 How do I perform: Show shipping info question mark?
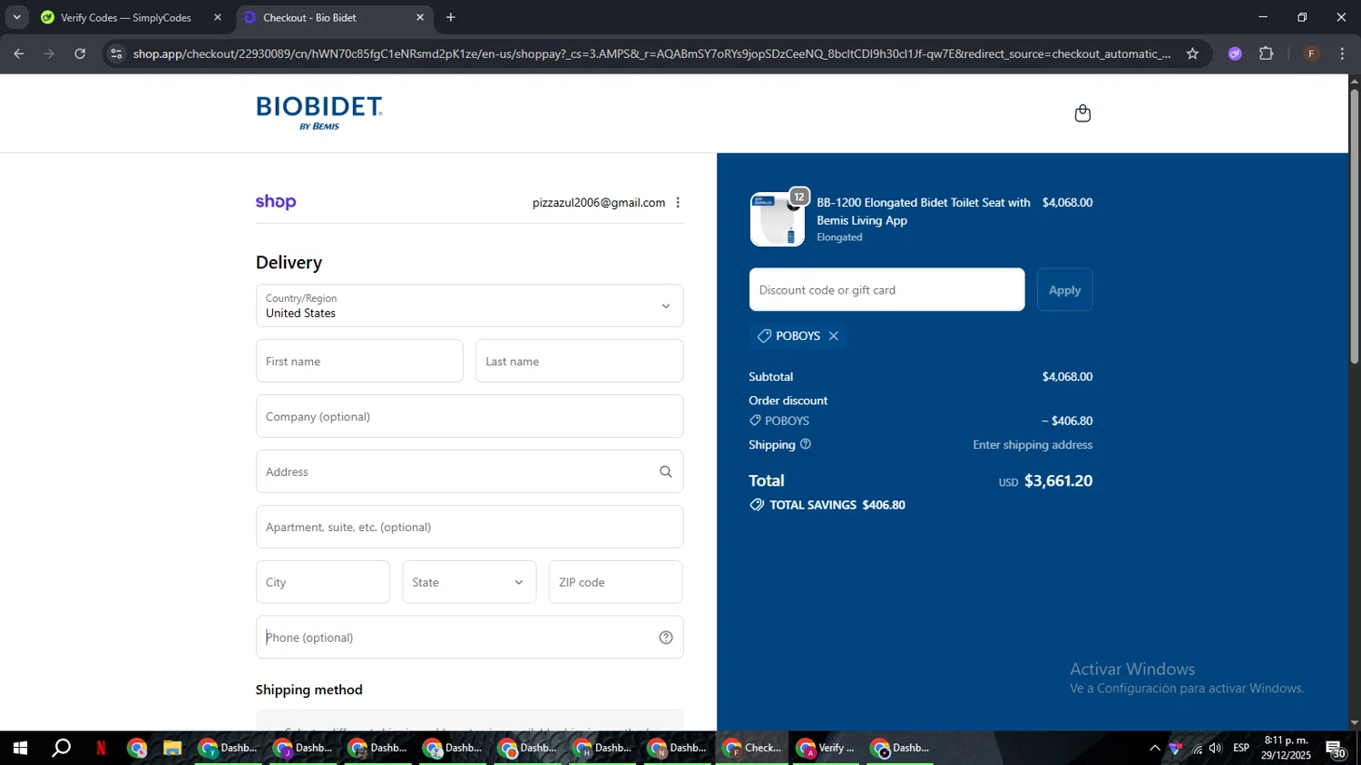(805, 444)
